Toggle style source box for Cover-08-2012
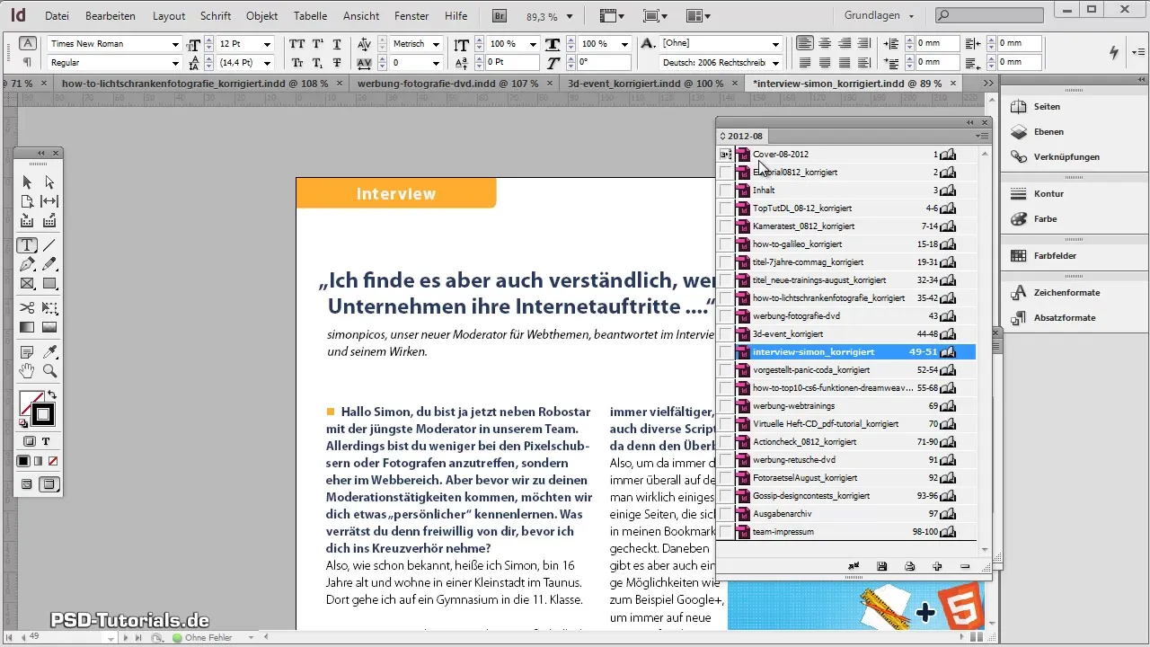Screen dimensions: 1150x647 (x=725, y=155)
